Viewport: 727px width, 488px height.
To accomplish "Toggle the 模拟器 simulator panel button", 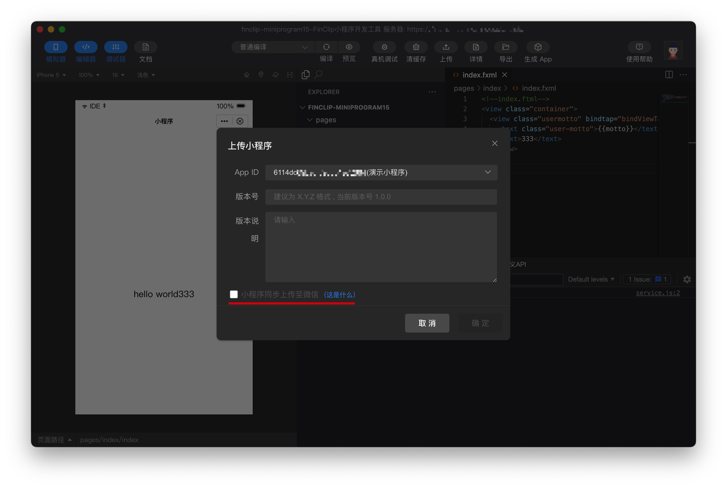I will 56,47.
